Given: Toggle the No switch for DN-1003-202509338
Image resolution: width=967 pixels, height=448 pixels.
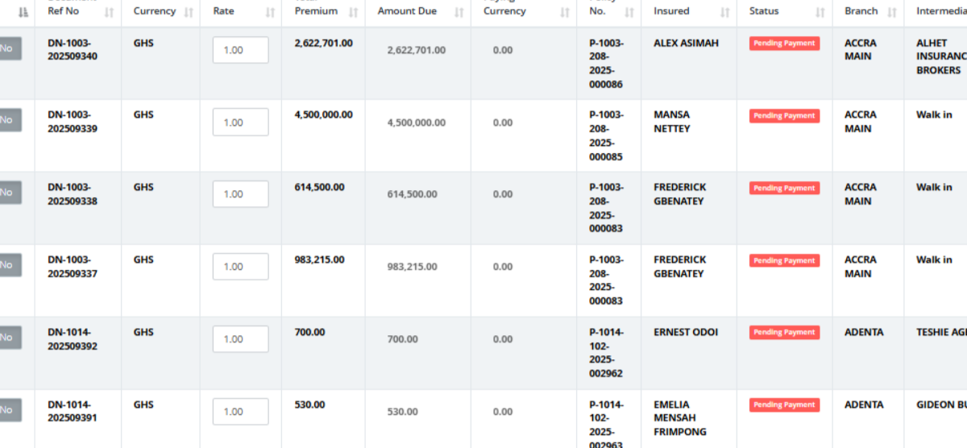Looking at the screenshot, I should [x=8, y=193].
